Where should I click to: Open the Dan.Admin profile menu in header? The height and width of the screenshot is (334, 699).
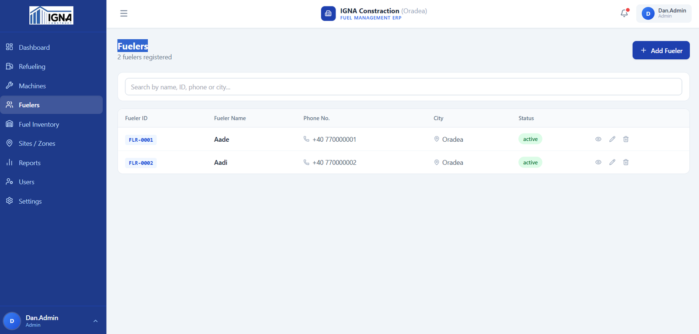pyautogui.click(x=664, y=14)
